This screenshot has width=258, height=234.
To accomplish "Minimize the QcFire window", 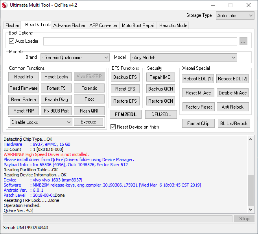I will pyautogui.click(x=213, y=5).
